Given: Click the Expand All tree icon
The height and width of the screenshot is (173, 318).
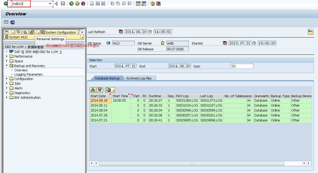Looking at the screenshot, I should point(18,32).
